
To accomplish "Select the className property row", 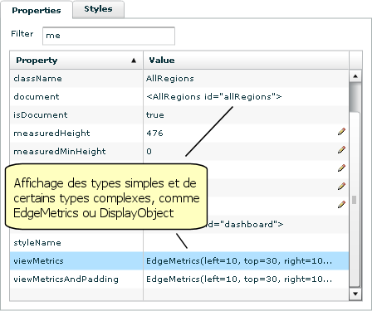I will (x=179, y=79).
